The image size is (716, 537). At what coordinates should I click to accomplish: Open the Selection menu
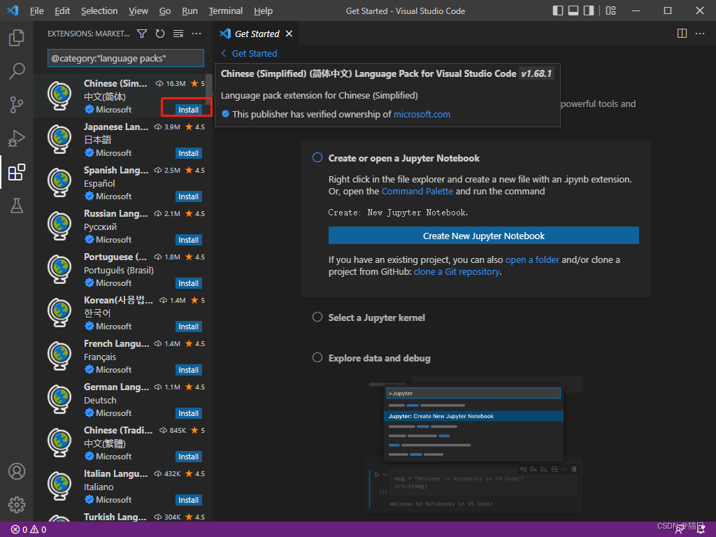tap(99, 10)
